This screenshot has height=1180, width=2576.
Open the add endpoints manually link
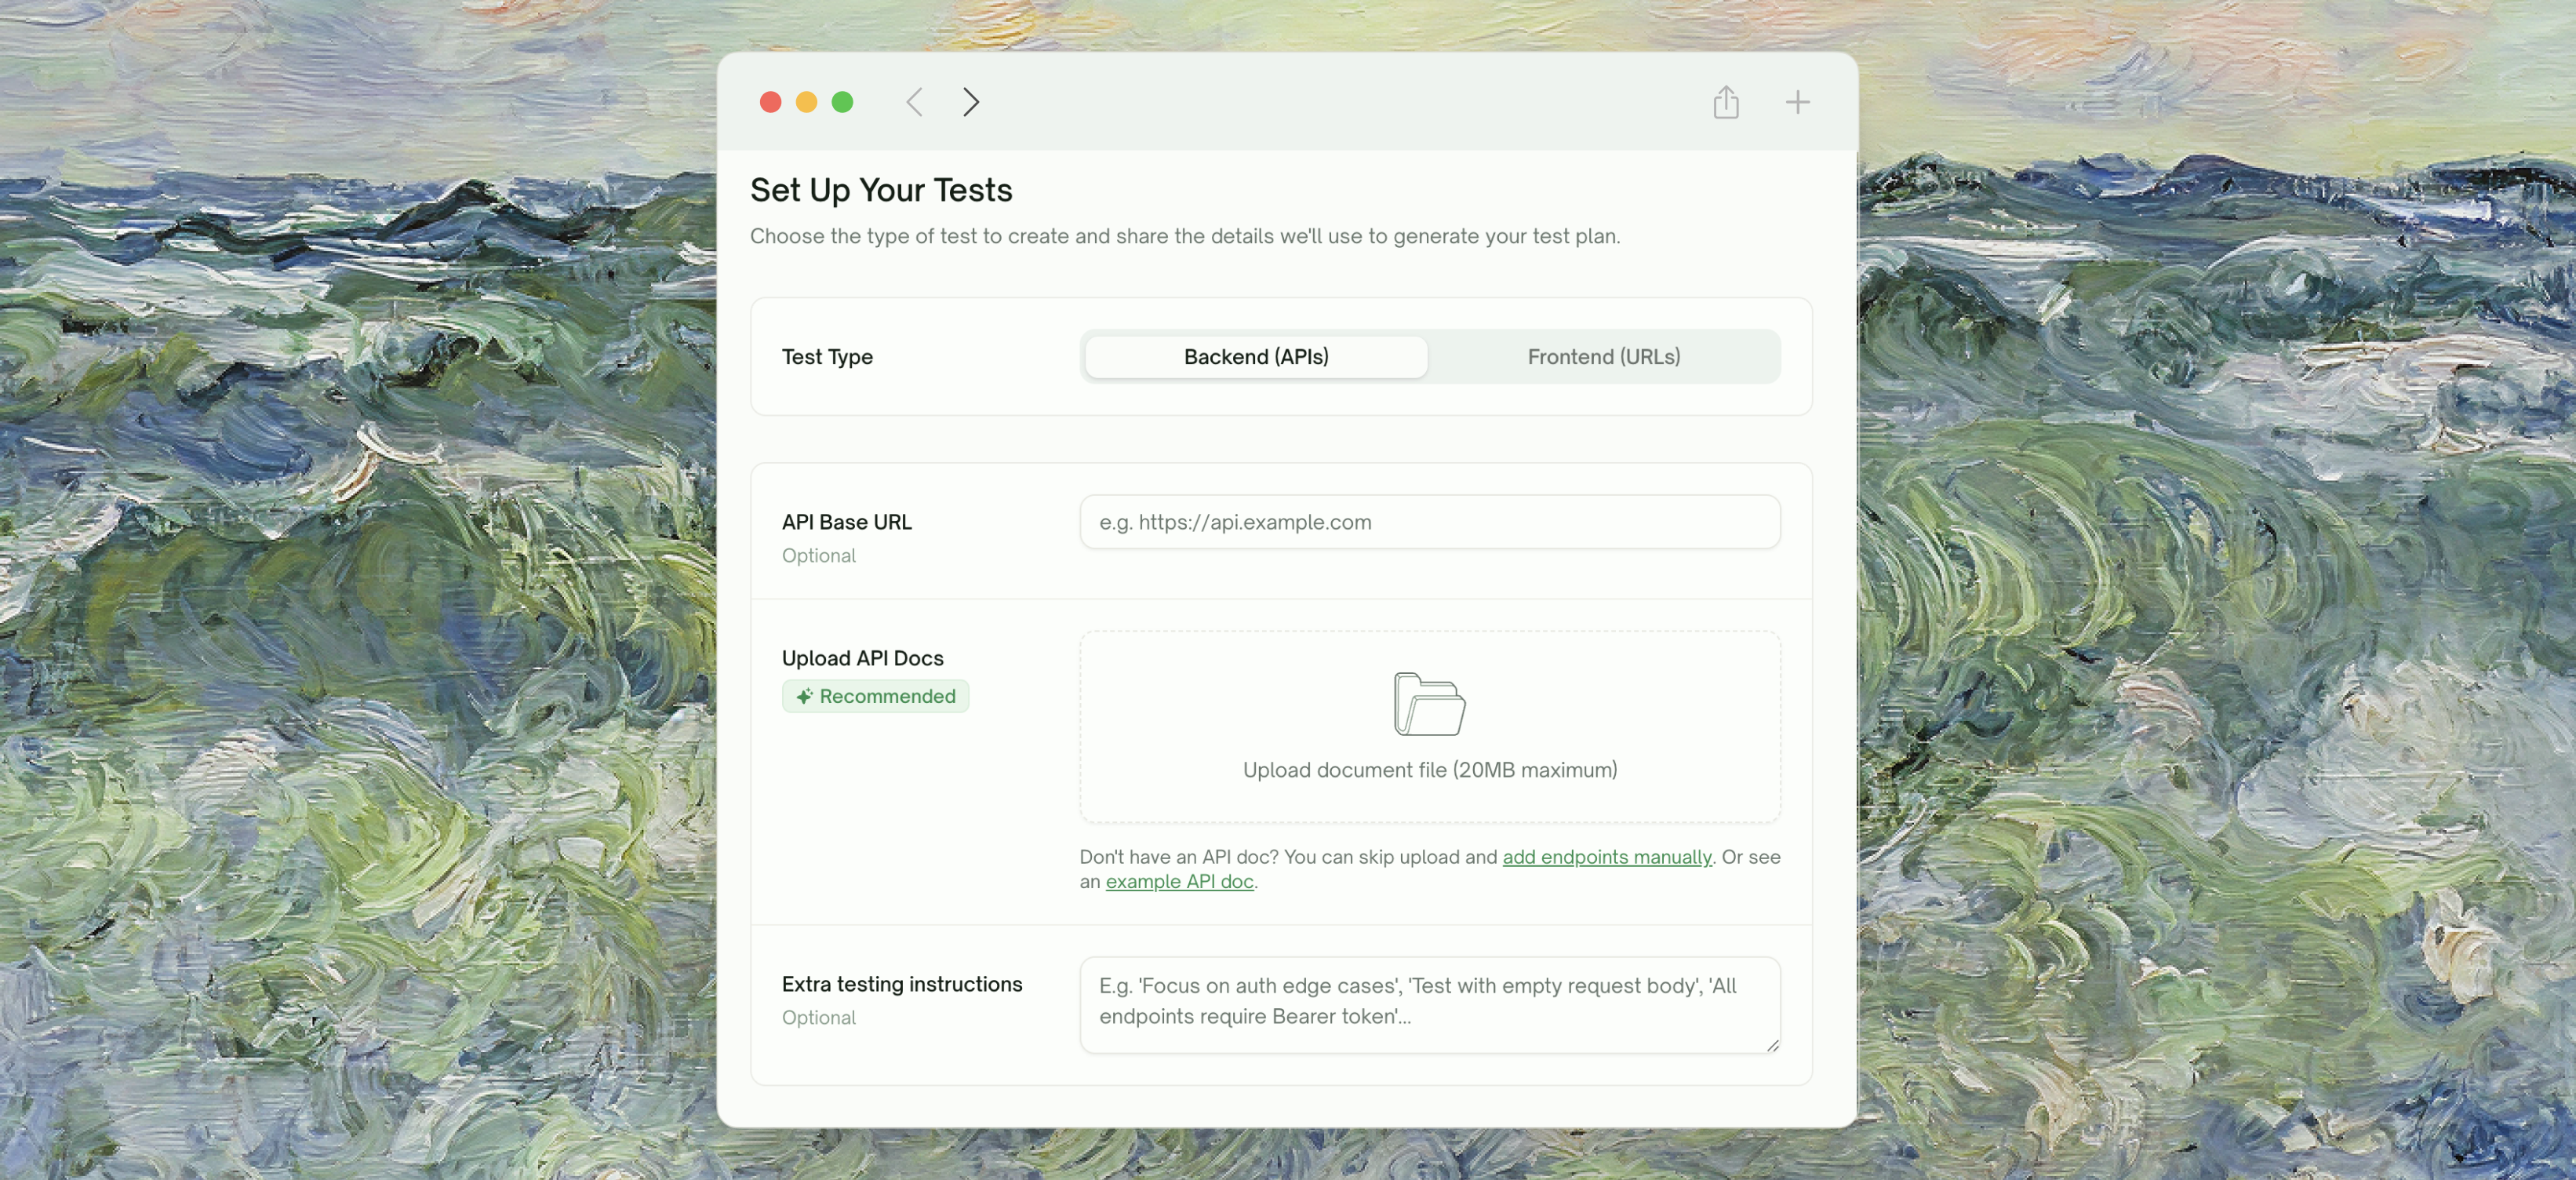coord(1606,857)
